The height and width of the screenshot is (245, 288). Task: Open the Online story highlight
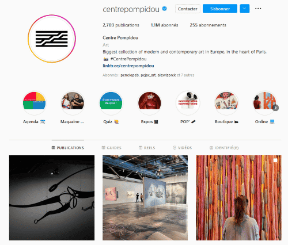point(264,103)
